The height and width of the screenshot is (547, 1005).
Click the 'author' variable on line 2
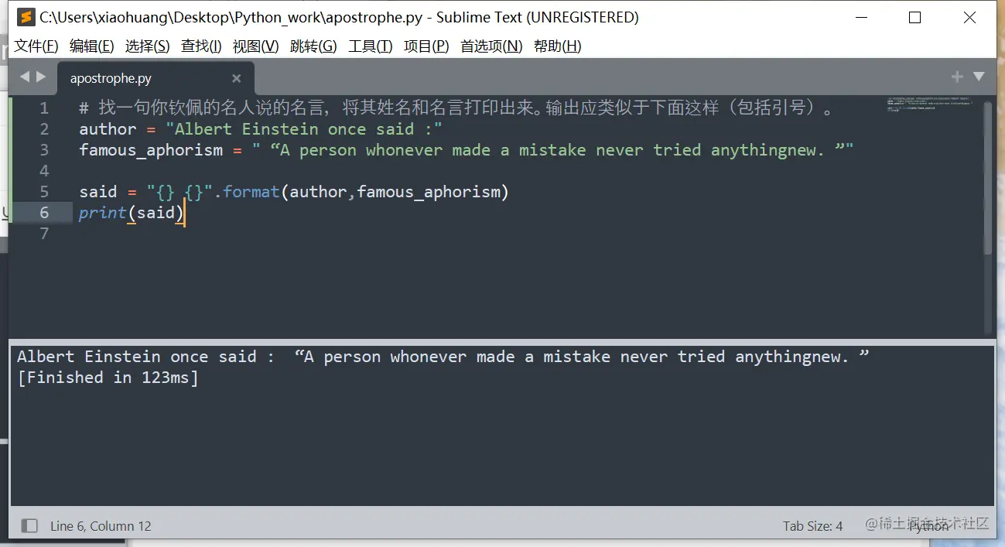[x=108, y=129]
